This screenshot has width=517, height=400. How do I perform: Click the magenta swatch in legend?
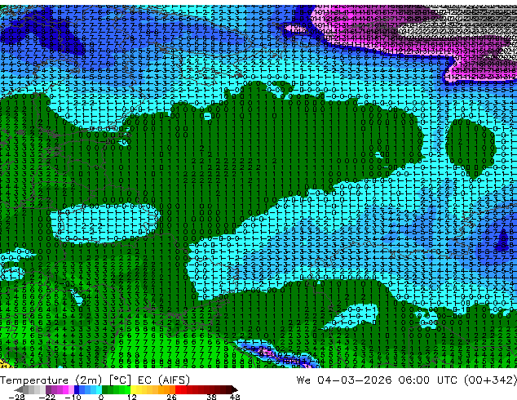point(65,389)
